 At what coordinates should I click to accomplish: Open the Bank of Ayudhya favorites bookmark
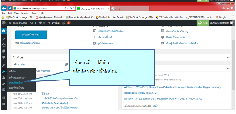(x=80, y=17)
